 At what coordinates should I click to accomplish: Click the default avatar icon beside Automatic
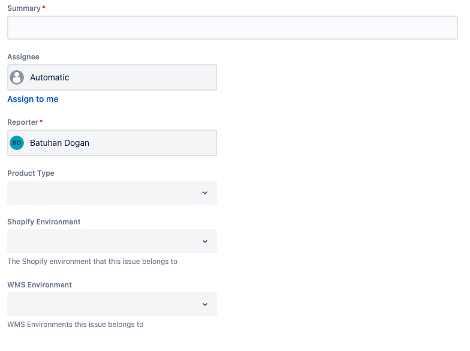tap(17, 77)
